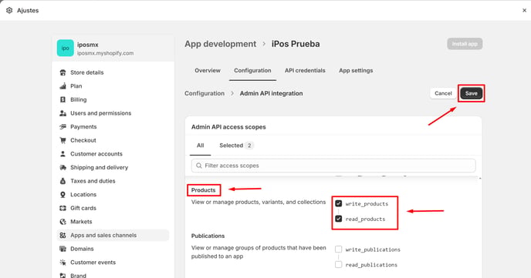Click the Shipping and delivery truck icon
Viewport: 531px width, 278px height.
[x=63, y=167]
